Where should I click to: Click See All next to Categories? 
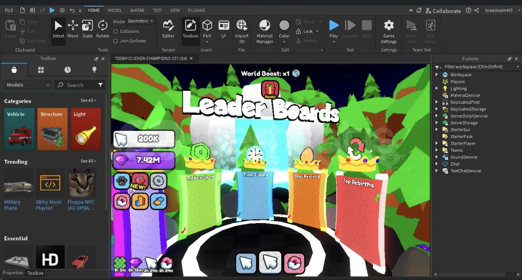pyautogui.click(x=88, y=100)
